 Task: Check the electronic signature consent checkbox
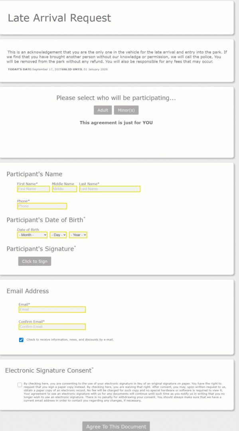[x=20, y=385]
